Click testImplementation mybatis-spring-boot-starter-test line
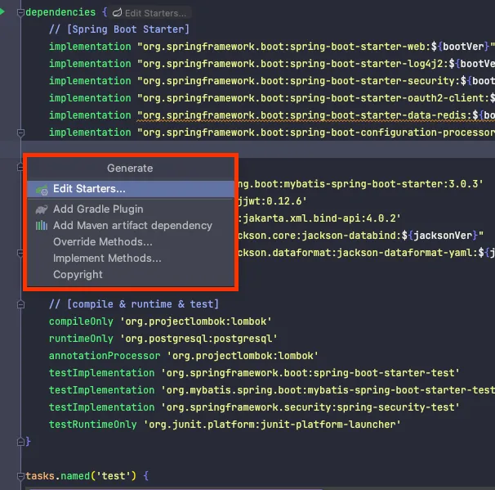Viewport: 495px width, 490px height. coord(272,390)
